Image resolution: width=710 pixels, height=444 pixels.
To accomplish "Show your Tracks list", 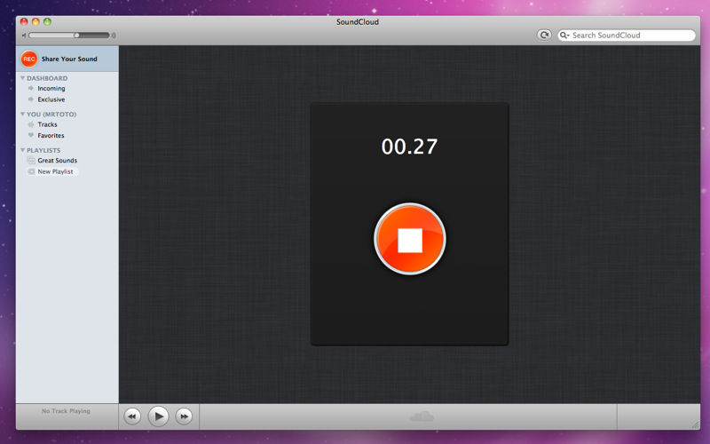I will click(47, 124).
